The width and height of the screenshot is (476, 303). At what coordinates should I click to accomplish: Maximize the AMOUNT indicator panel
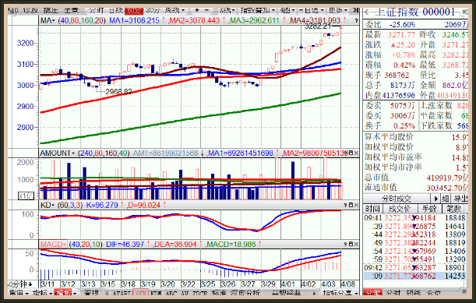[x=351, y=153]
